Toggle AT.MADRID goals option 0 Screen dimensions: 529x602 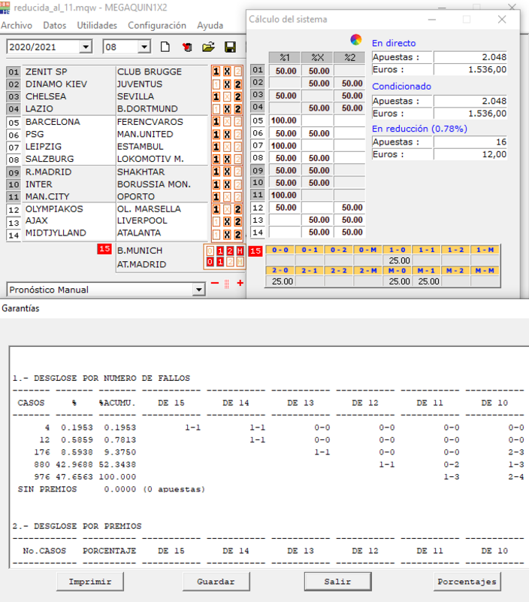click(210, 262)
